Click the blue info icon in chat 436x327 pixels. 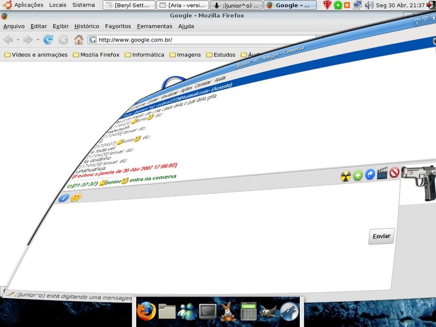[64, 198]
